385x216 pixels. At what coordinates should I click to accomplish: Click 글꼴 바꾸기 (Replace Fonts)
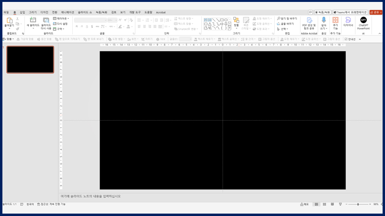click(x=285, y=24)
